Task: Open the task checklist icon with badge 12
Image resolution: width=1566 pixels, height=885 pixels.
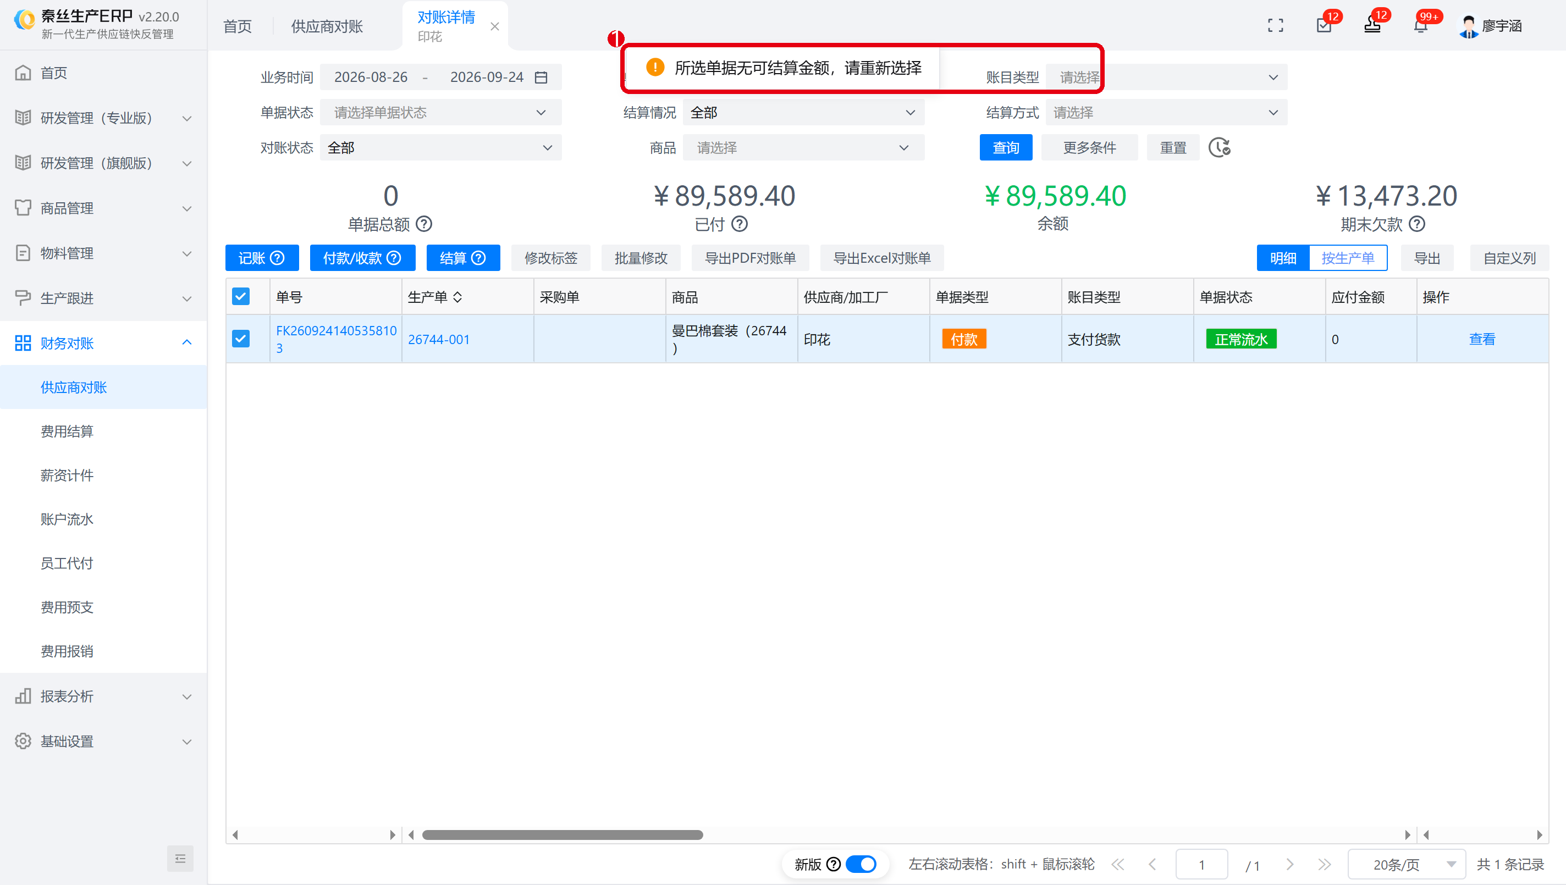Action: pyautogui.click(x=1324, y=25)
